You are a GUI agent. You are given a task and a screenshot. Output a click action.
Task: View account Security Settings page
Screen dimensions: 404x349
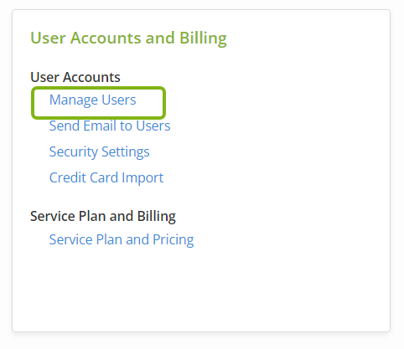[100, 152]
